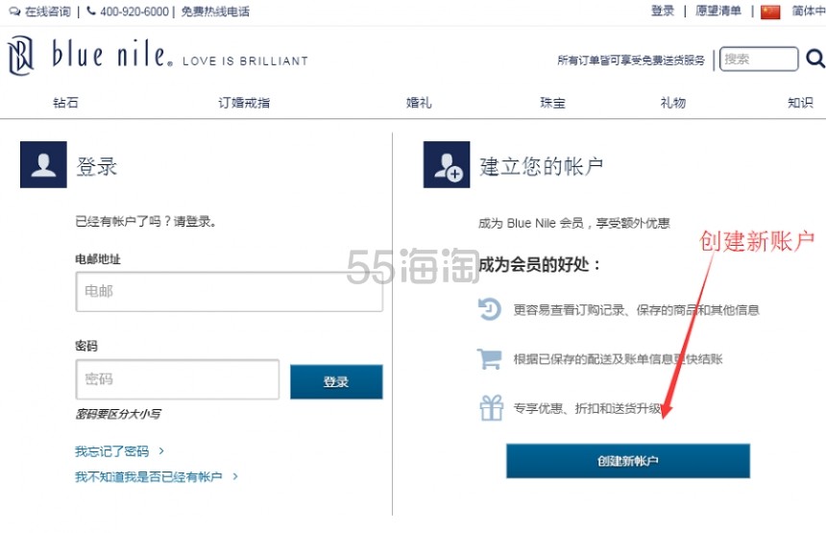Select the 简体中文 language dropdown
Image resolution: width=826 pixels, height=533 pixels.
tap(808, 12)
